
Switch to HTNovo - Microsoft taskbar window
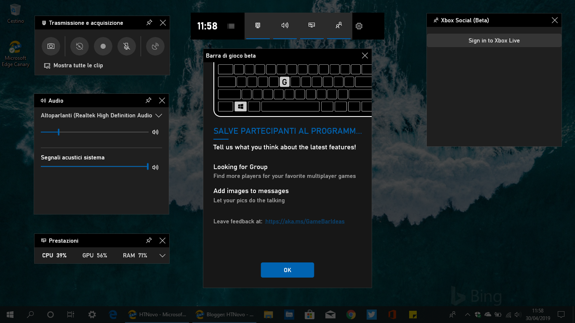pos(157,315)
